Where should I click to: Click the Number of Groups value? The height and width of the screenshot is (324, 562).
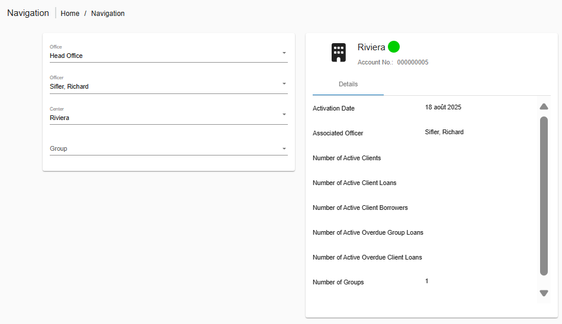coord(426,281)
